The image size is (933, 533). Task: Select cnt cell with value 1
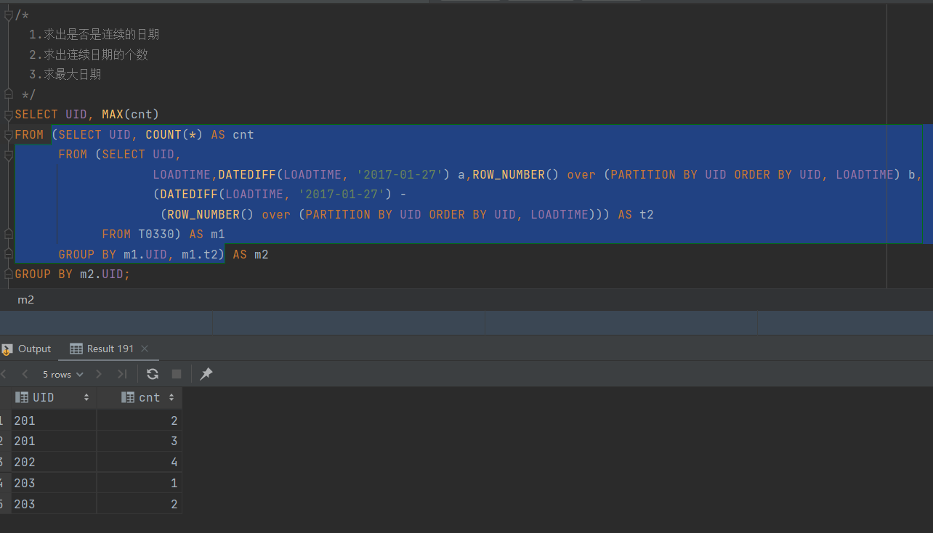coord(139,483)
